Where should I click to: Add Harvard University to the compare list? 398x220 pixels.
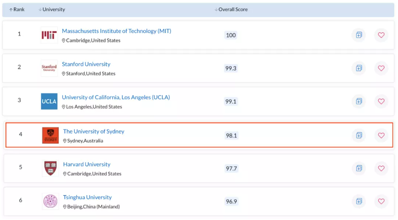359,168
